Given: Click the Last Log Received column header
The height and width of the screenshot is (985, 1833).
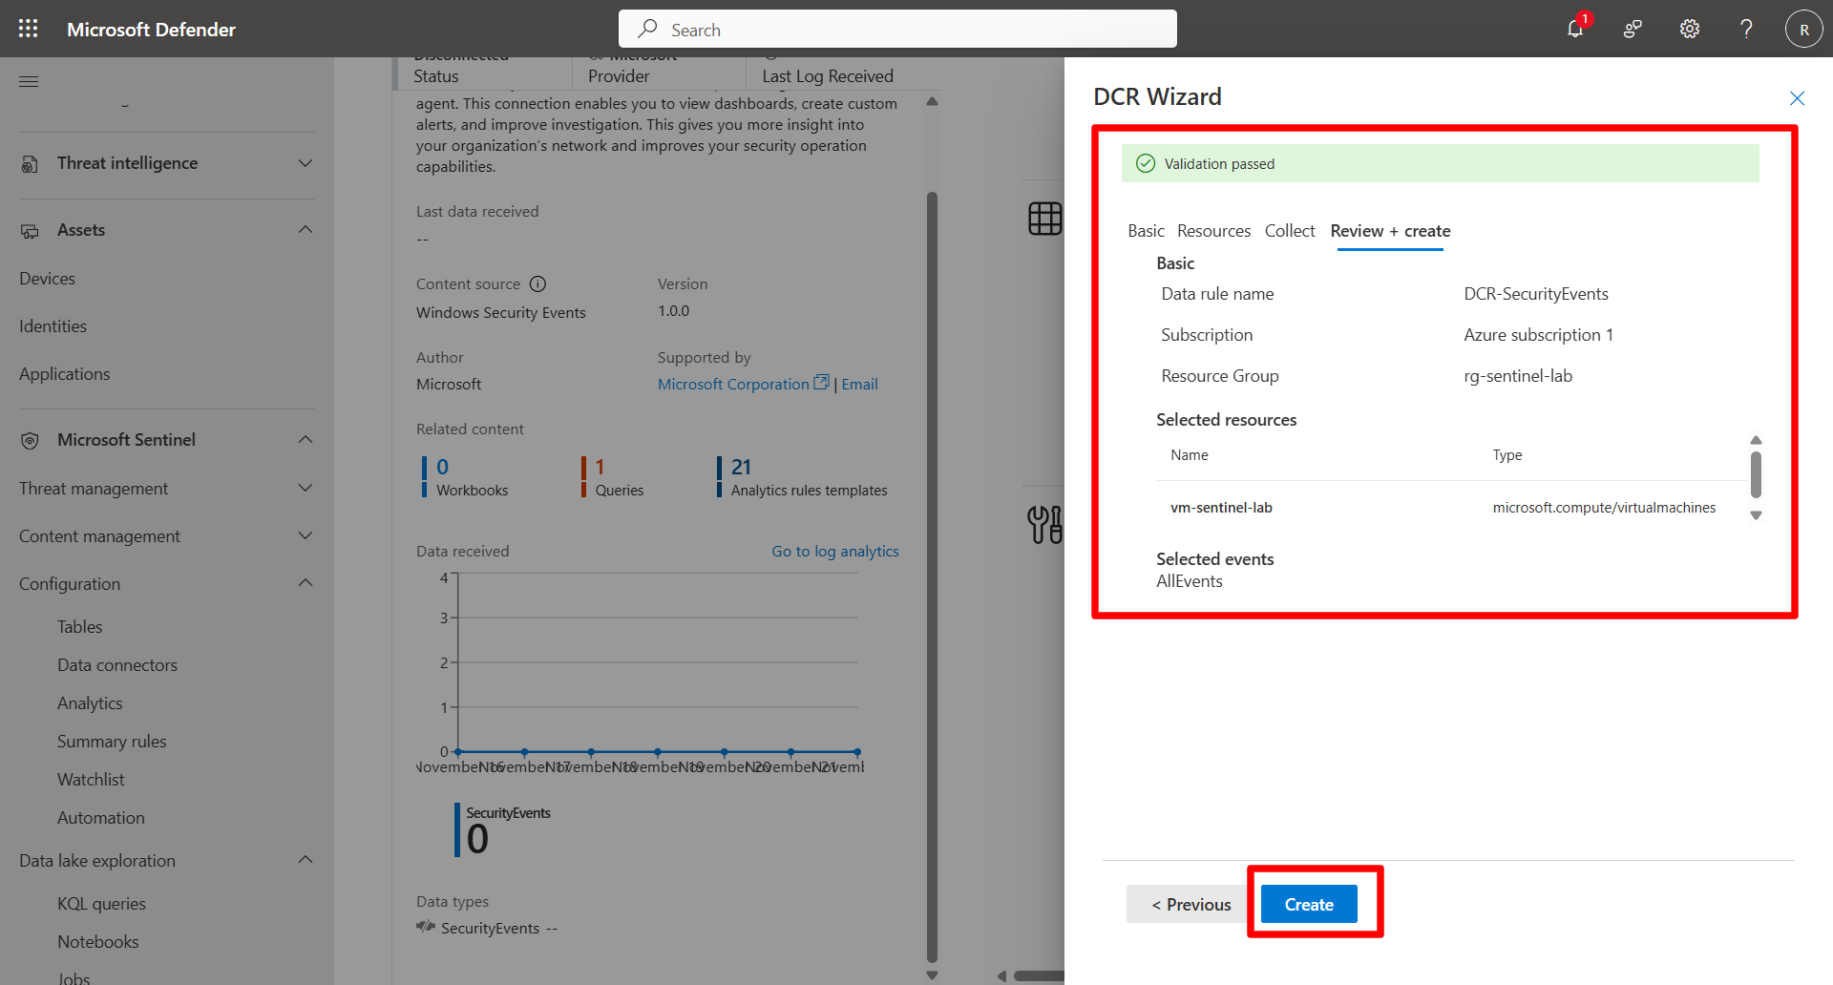Looking at the screenshot, I should [828, 75].
